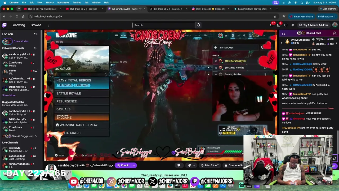Open Chrome media controls icon
The height and width of the screenshot is (191, 339).
click(x=284, y=16)
